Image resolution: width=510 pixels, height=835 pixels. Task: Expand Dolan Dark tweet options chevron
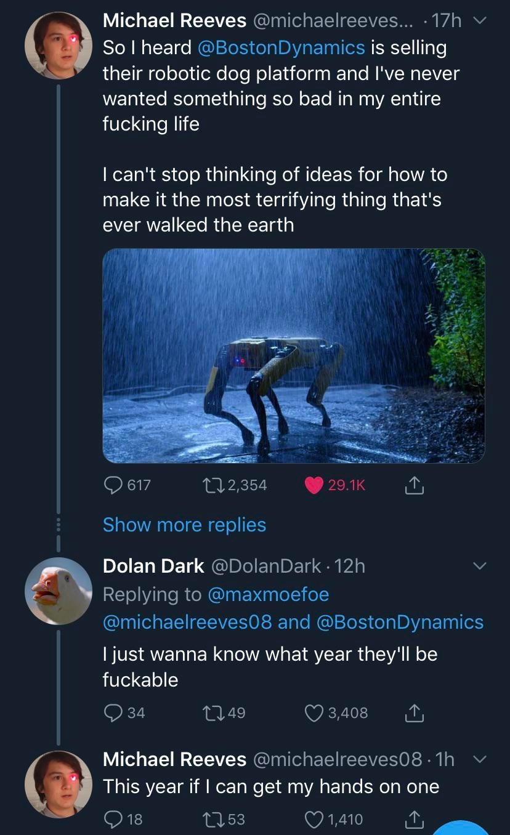479,565
